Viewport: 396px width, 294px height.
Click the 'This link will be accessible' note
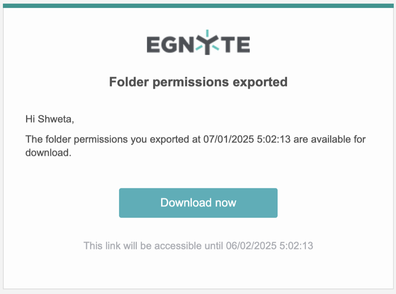click(x=198, y=246)
